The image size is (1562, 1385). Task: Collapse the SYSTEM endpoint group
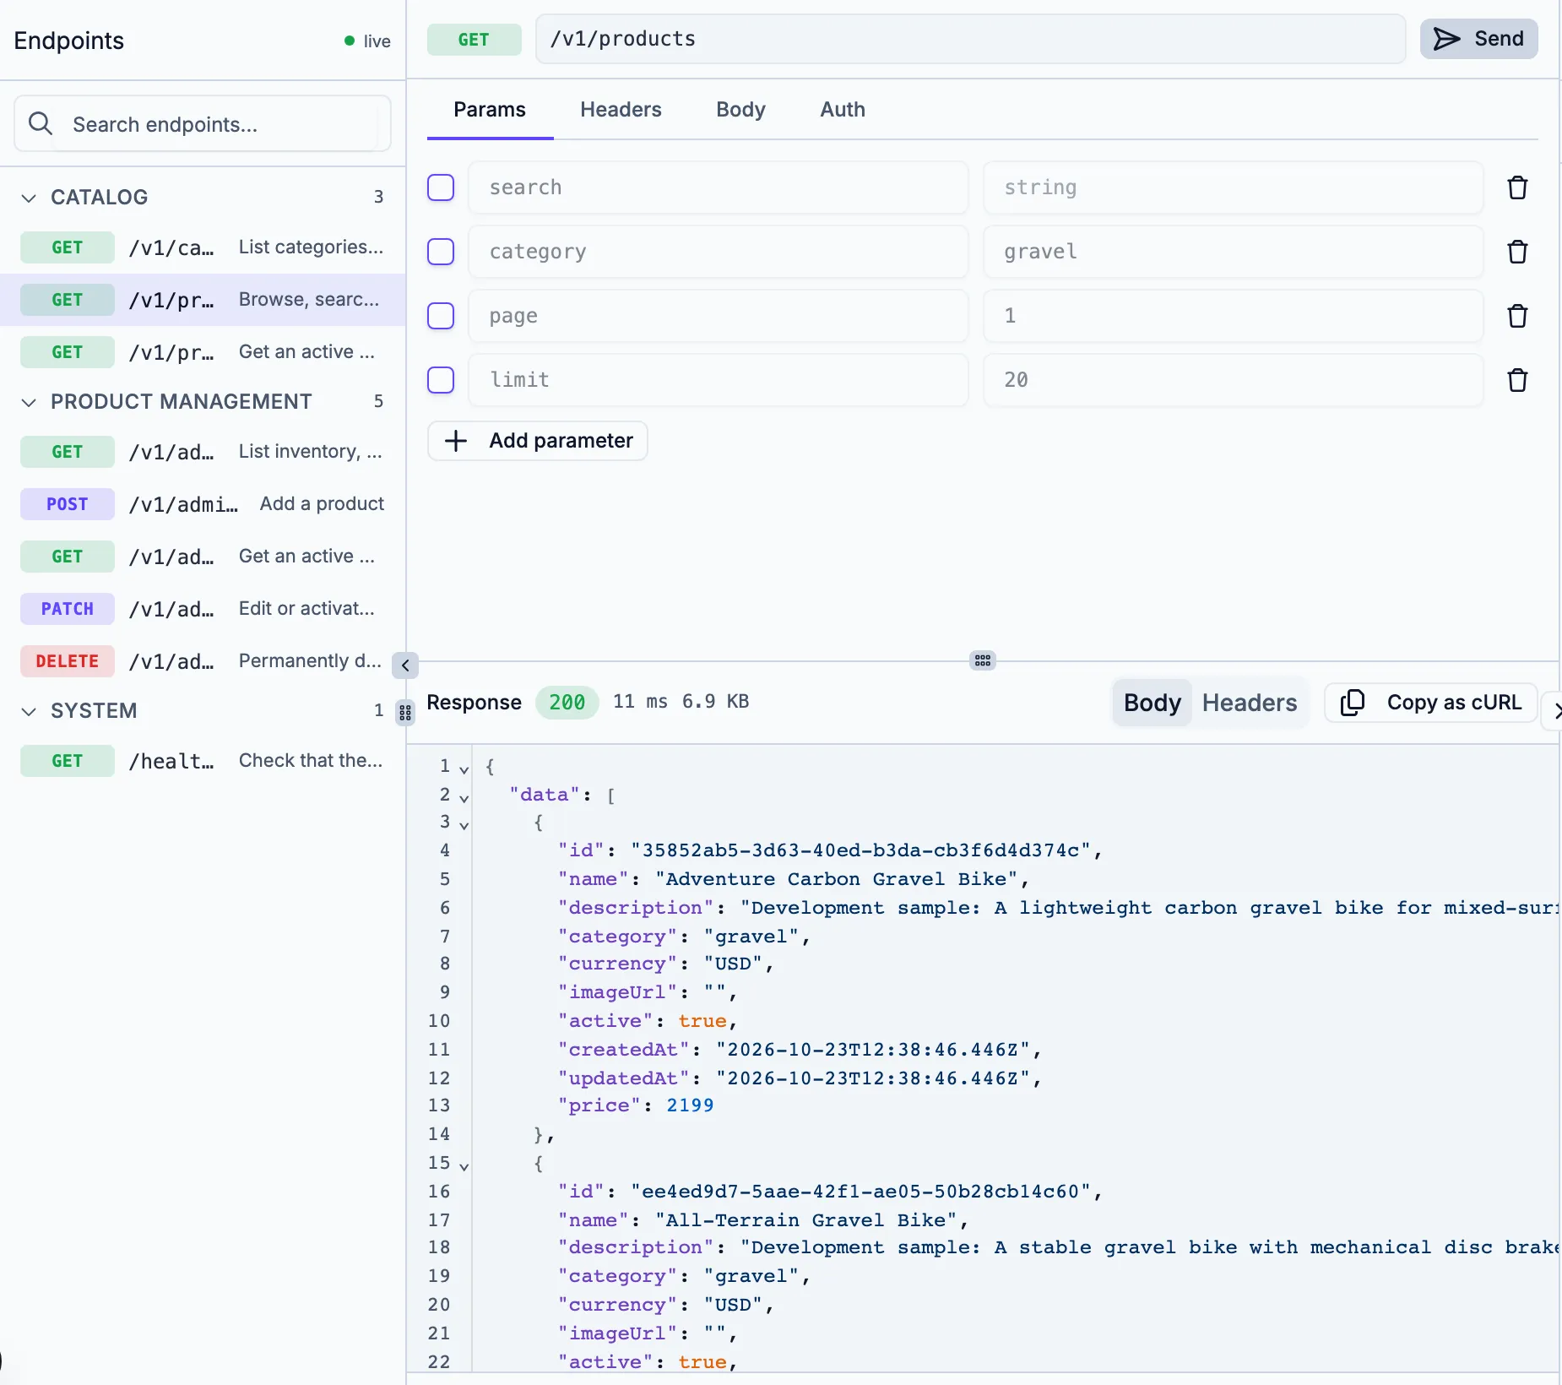pyautogui.click(x=29, y=711)
